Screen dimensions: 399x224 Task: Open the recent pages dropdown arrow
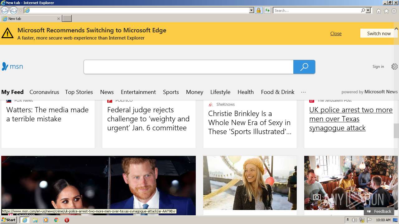(x=20, y=11)
